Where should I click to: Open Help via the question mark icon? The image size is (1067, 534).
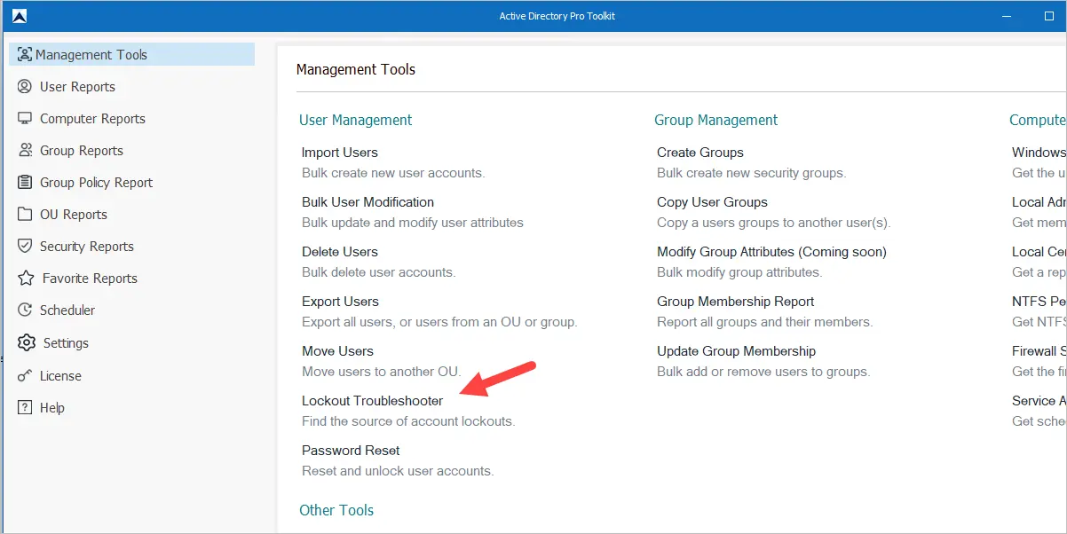pos(25,407)
